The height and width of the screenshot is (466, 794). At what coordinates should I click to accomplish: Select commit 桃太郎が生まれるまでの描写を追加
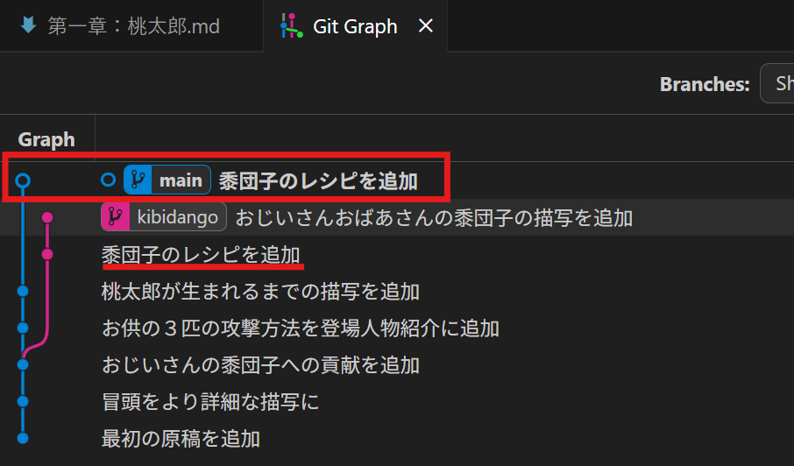[x=260, y=292]
